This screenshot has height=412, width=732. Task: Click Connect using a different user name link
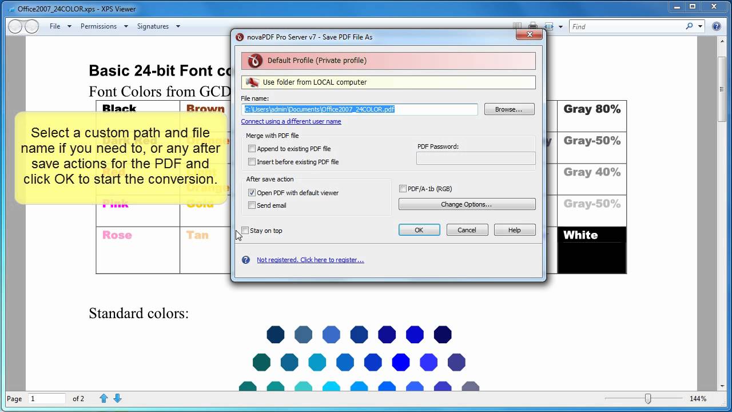click(291, 121)
